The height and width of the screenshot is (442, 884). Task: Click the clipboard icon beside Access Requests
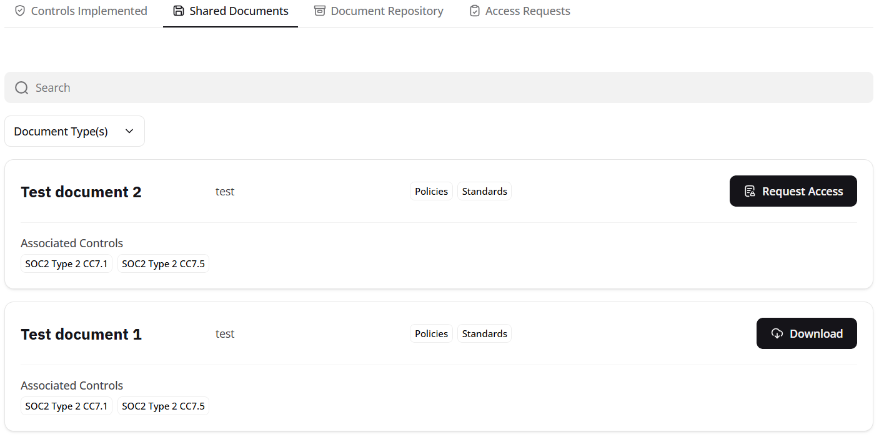tap(475, 11)
